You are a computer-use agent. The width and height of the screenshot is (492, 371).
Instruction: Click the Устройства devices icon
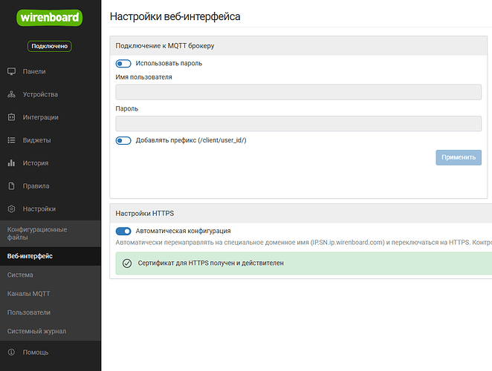(x=11, y=95)
